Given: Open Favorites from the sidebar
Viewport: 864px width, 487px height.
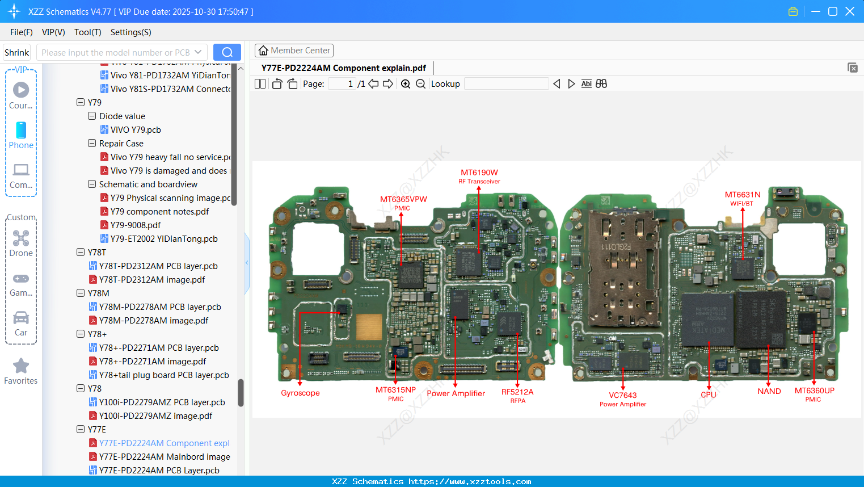Looking at the screenshot, I should (x=20, y=372).
